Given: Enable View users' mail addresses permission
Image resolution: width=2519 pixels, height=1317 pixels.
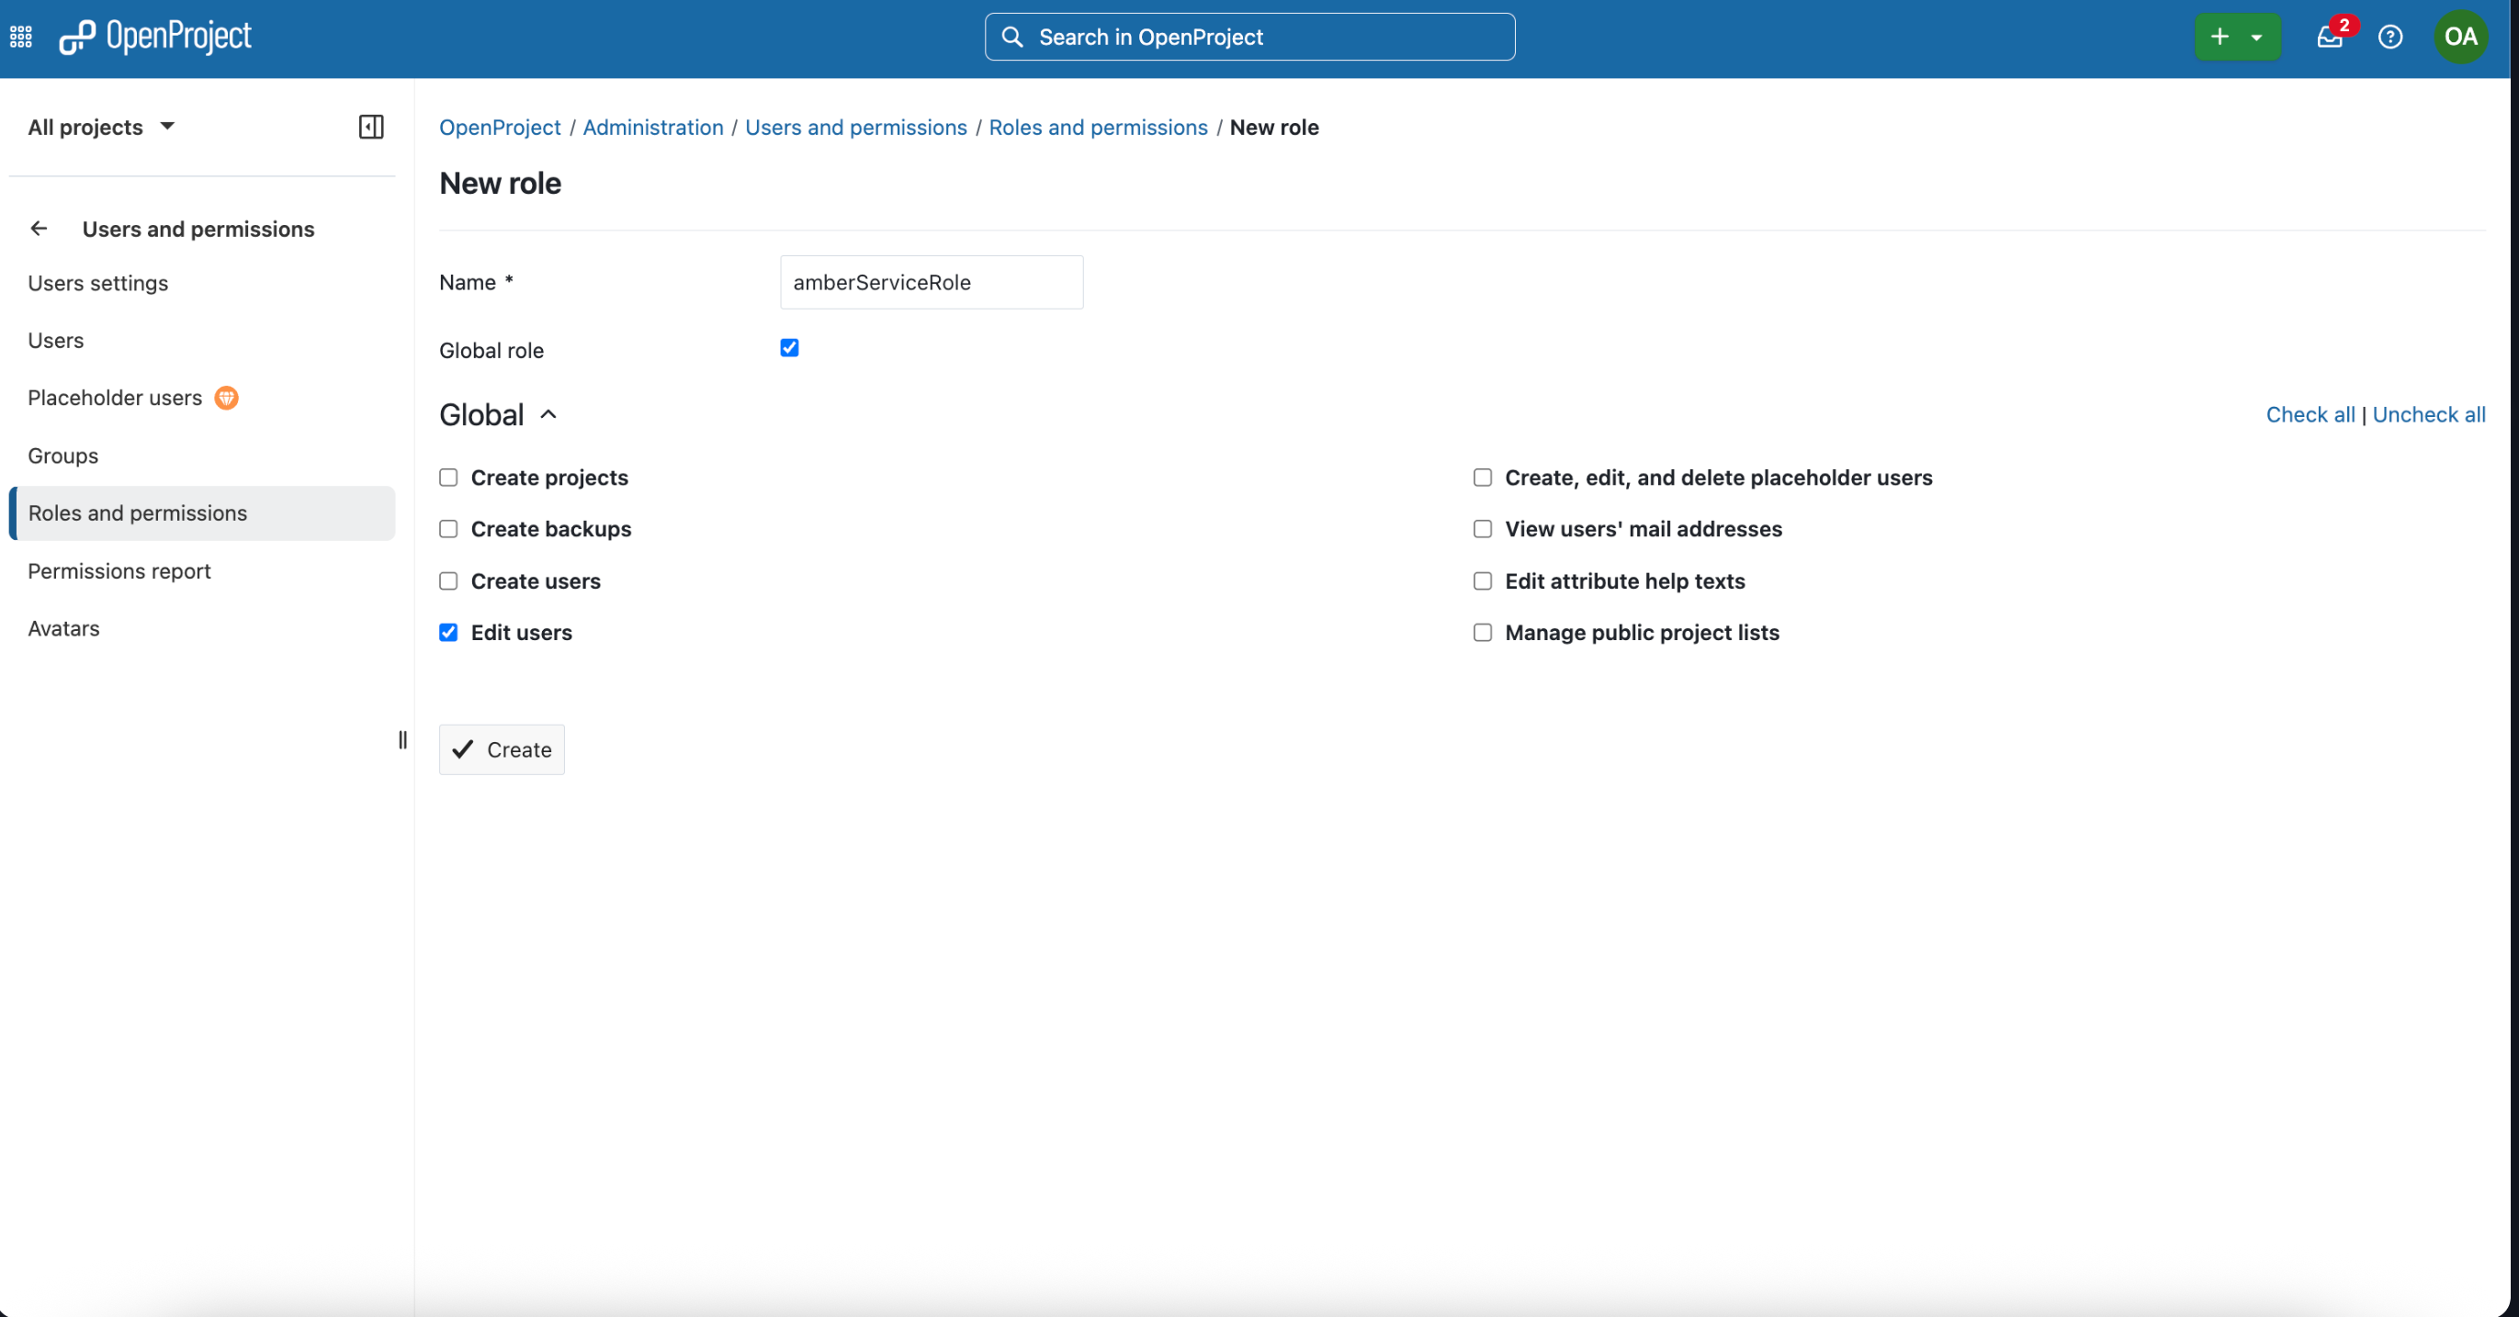Looking at the screenshot, I should (1483, 529).
